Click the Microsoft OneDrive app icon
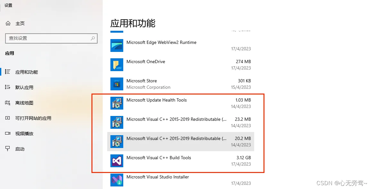 [117, 65]
